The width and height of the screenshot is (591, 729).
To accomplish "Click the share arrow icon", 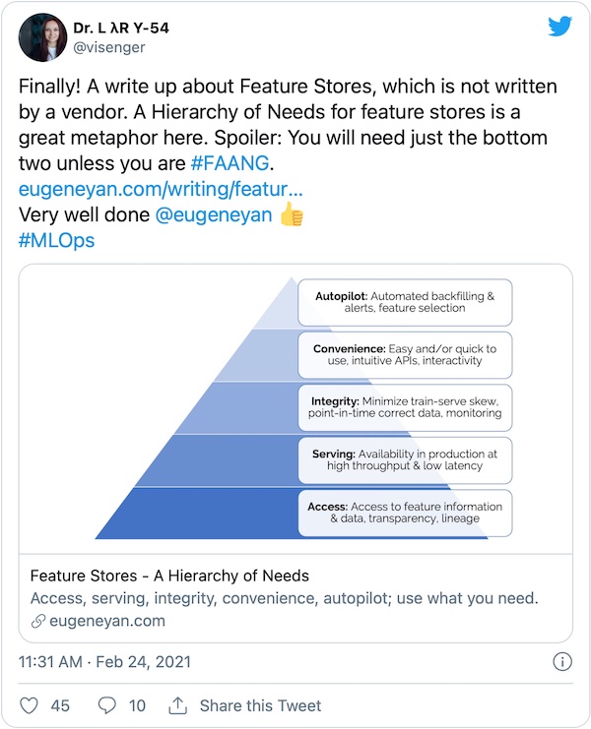I will [178, 705].
